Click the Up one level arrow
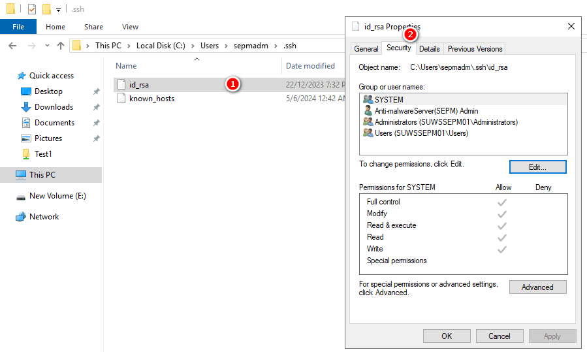587x352 pixels. coord(61,46)
